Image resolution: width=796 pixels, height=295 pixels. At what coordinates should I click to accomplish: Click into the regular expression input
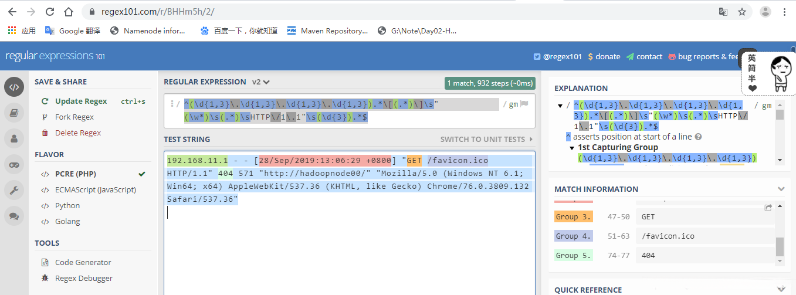click(340, 111)
